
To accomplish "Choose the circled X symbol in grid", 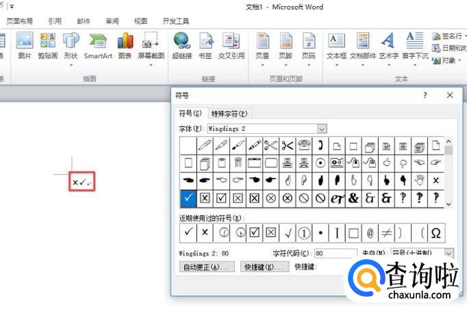I will pyautogui.click(x=270, y=198).
